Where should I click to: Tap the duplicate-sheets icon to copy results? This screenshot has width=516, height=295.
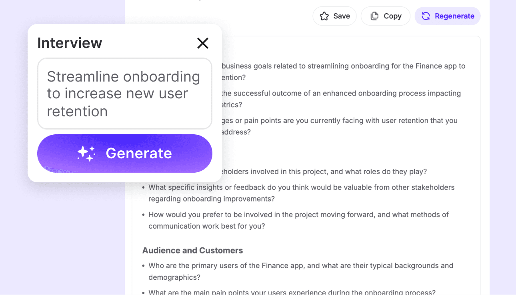click(374, 16)
